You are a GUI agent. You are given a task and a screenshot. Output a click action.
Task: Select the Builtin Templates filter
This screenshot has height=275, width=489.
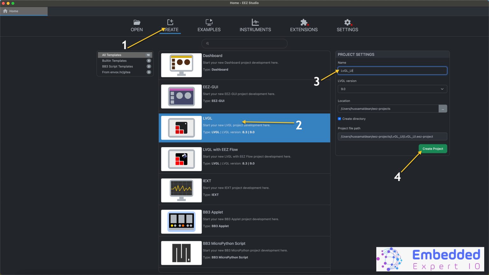click(114, 61)
